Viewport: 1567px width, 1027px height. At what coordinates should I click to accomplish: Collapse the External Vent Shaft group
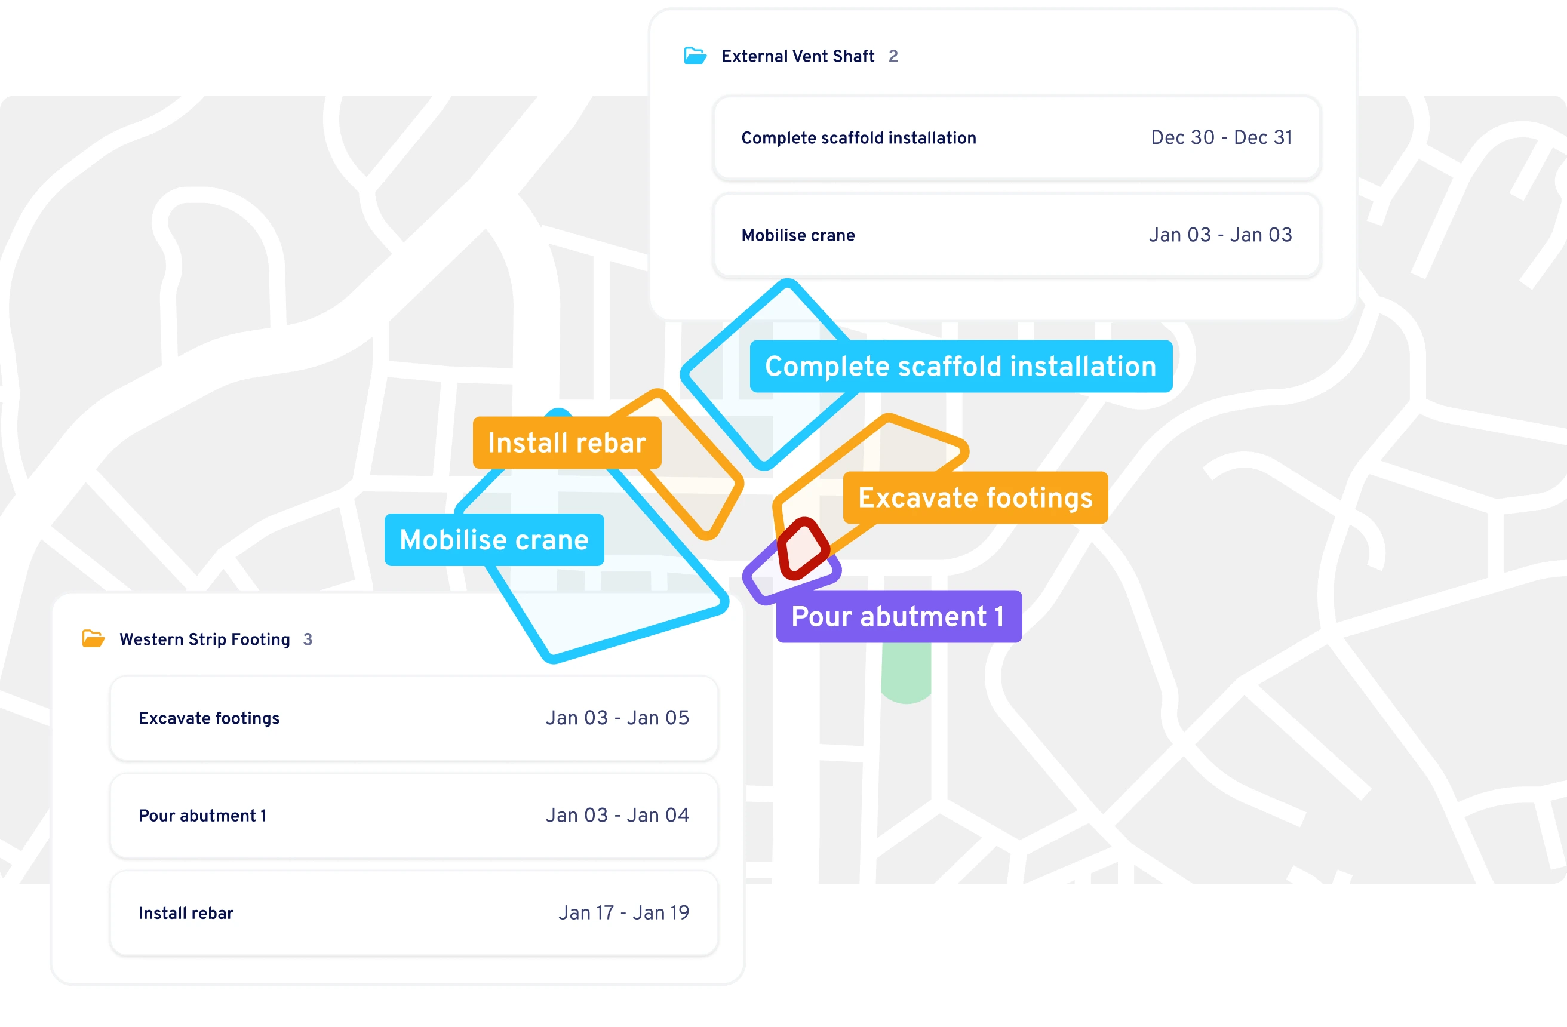click(798, 56)
